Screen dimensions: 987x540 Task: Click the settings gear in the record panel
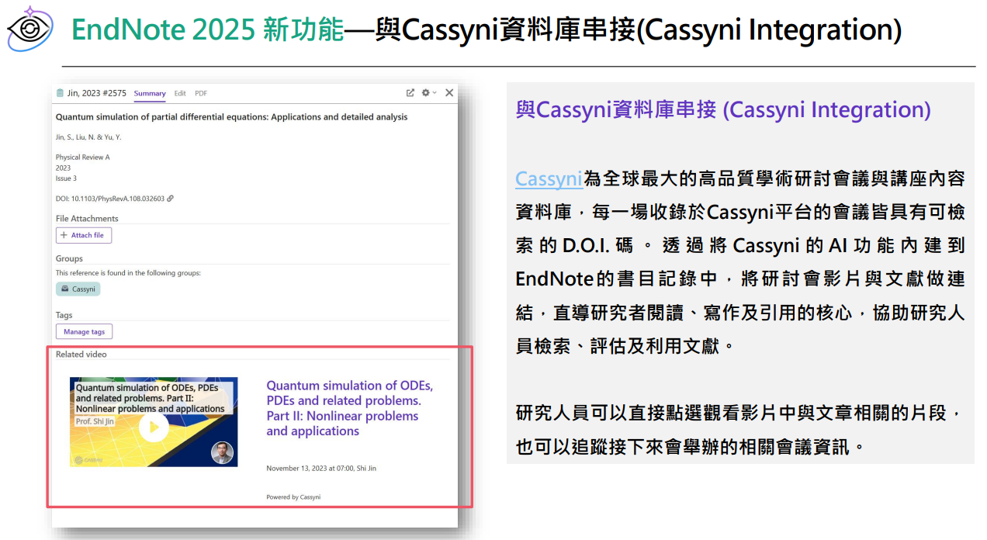click(x=425, y=92)
